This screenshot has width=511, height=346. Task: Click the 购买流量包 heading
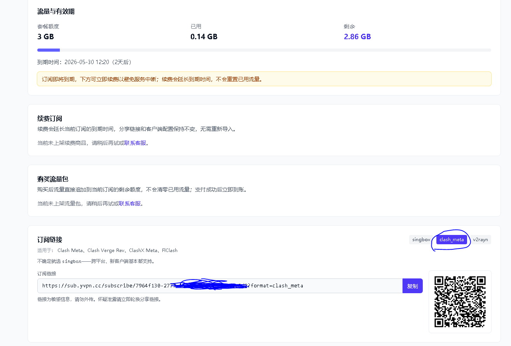coord(53,179)
